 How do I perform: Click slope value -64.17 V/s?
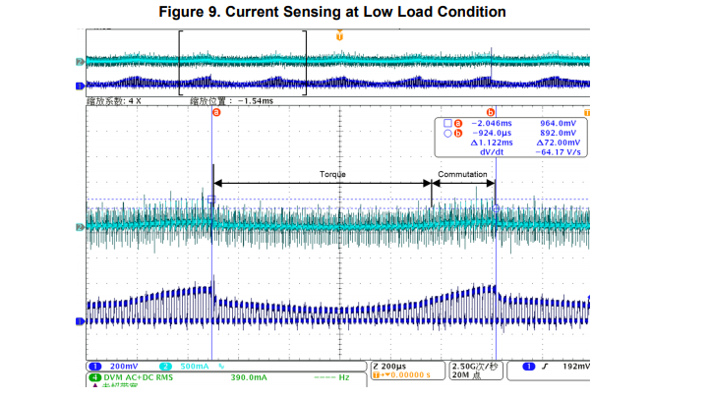click(x=558, y=152)
